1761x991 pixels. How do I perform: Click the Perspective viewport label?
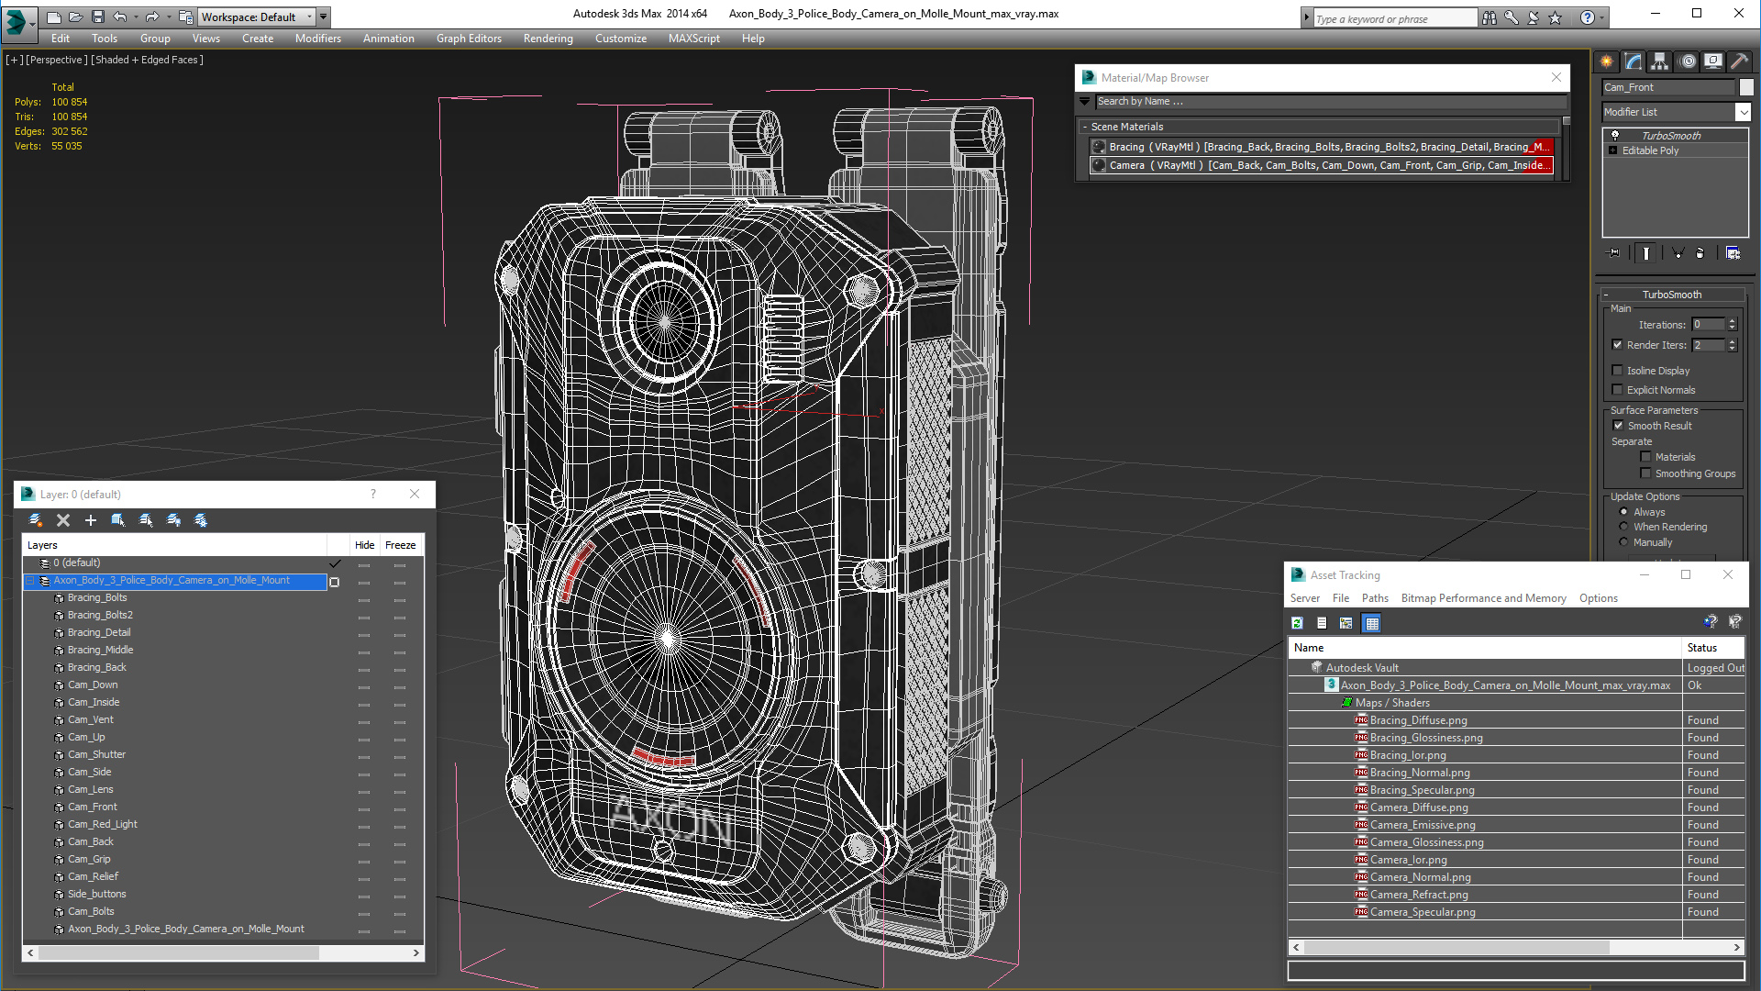pyautogui.click(x=57, y=60)
